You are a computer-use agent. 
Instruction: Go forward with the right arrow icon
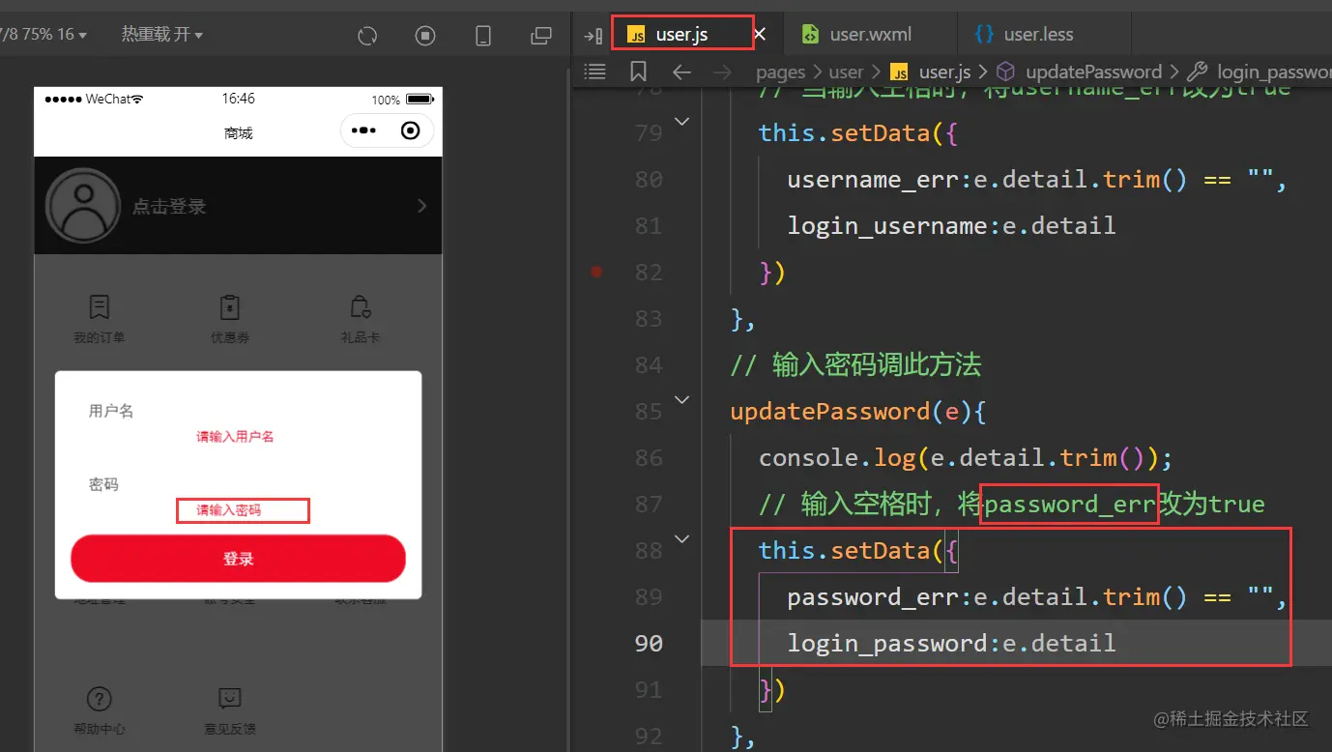tap(723, 72)
